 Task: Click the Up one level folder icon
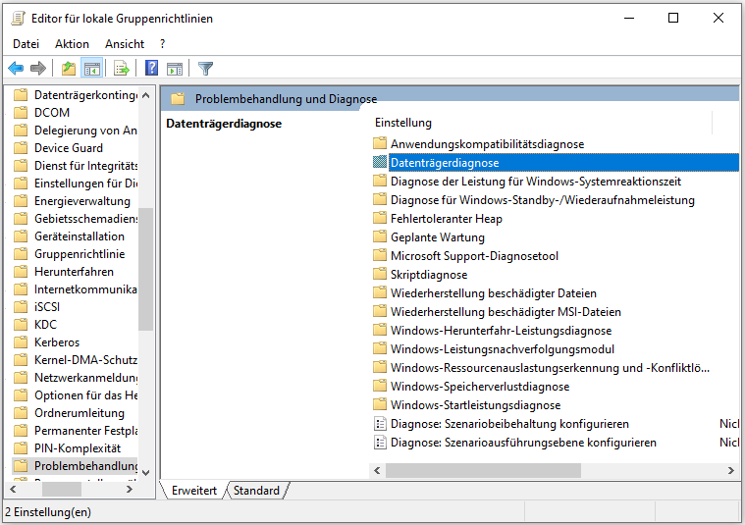(69, 69)
